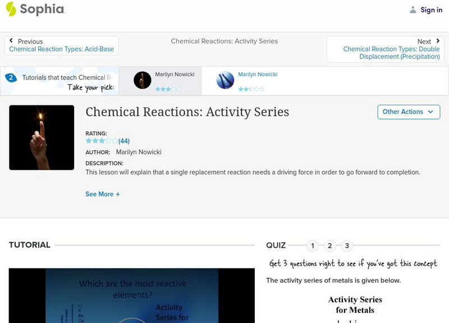Expand description with See More +
This screenshot has height=323, width=449.
click(103, 194)
